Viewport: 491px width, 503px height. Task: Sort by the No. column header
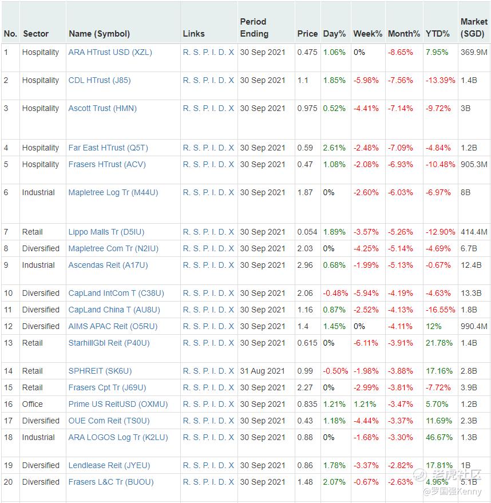tap(10, 34)
